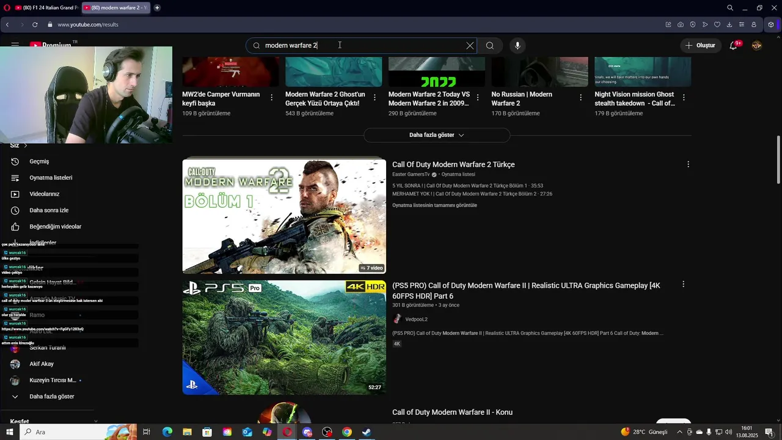Launch Microsoft Edge from the taskbar
Screen dimensions: 782x440
coord(167,432)
